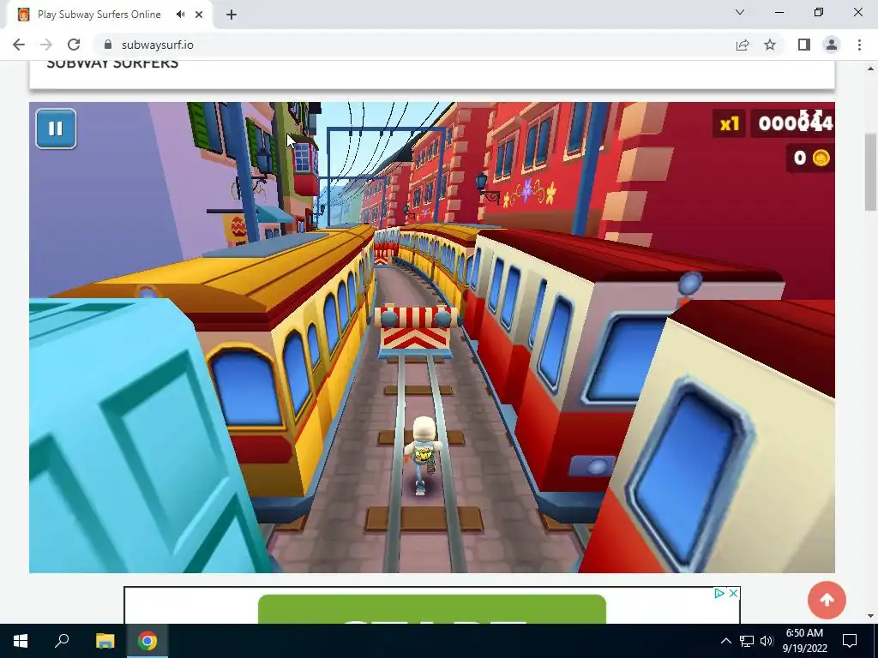
Task: Open the AdChoices triangle icon
Action: 719,593
